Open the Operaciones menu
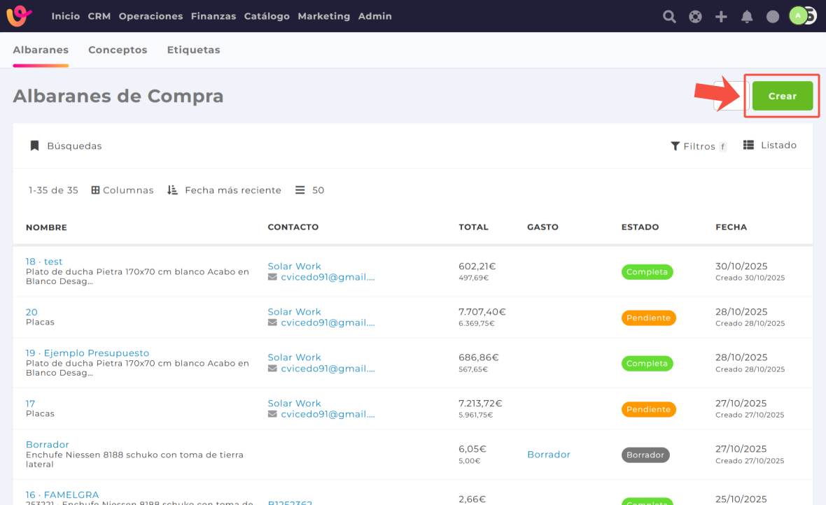The width and height of the screenshot is (826, 505). coord(150,16)
